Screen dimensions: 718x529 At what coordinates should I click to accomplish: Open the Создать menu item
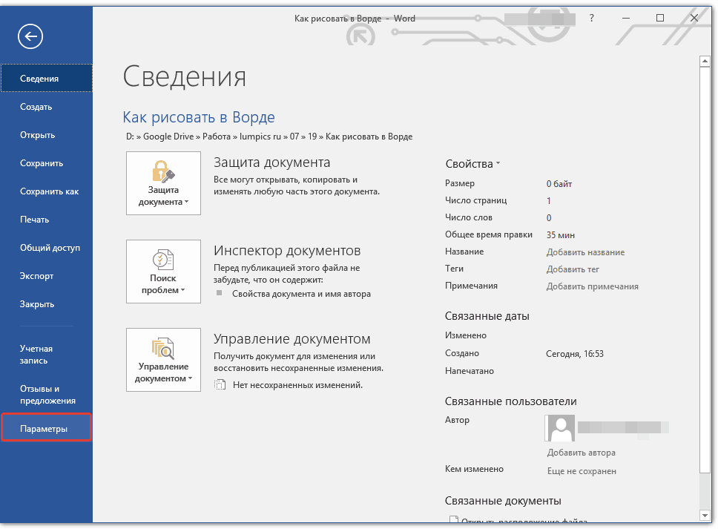[x=36, y=107]
